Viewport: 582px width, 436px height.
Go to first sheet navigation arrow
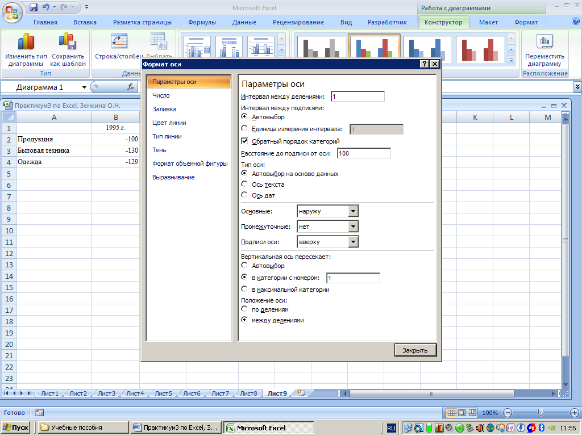coord(6,393)
